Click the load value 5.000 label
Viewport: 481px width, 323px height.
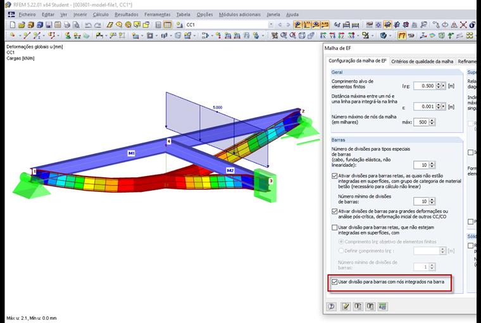217,108
